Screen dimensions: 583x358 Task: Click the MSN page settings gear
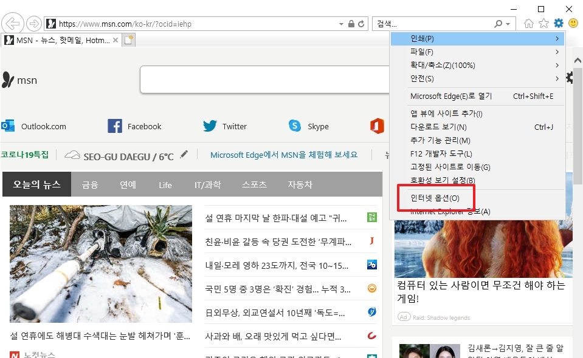569,78
